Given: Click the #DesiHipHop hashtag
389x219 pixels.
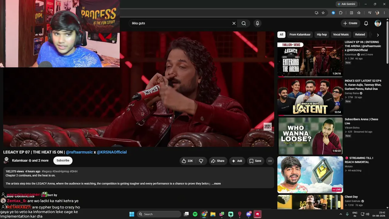Looking at the screenshot, I should (61, 172).
